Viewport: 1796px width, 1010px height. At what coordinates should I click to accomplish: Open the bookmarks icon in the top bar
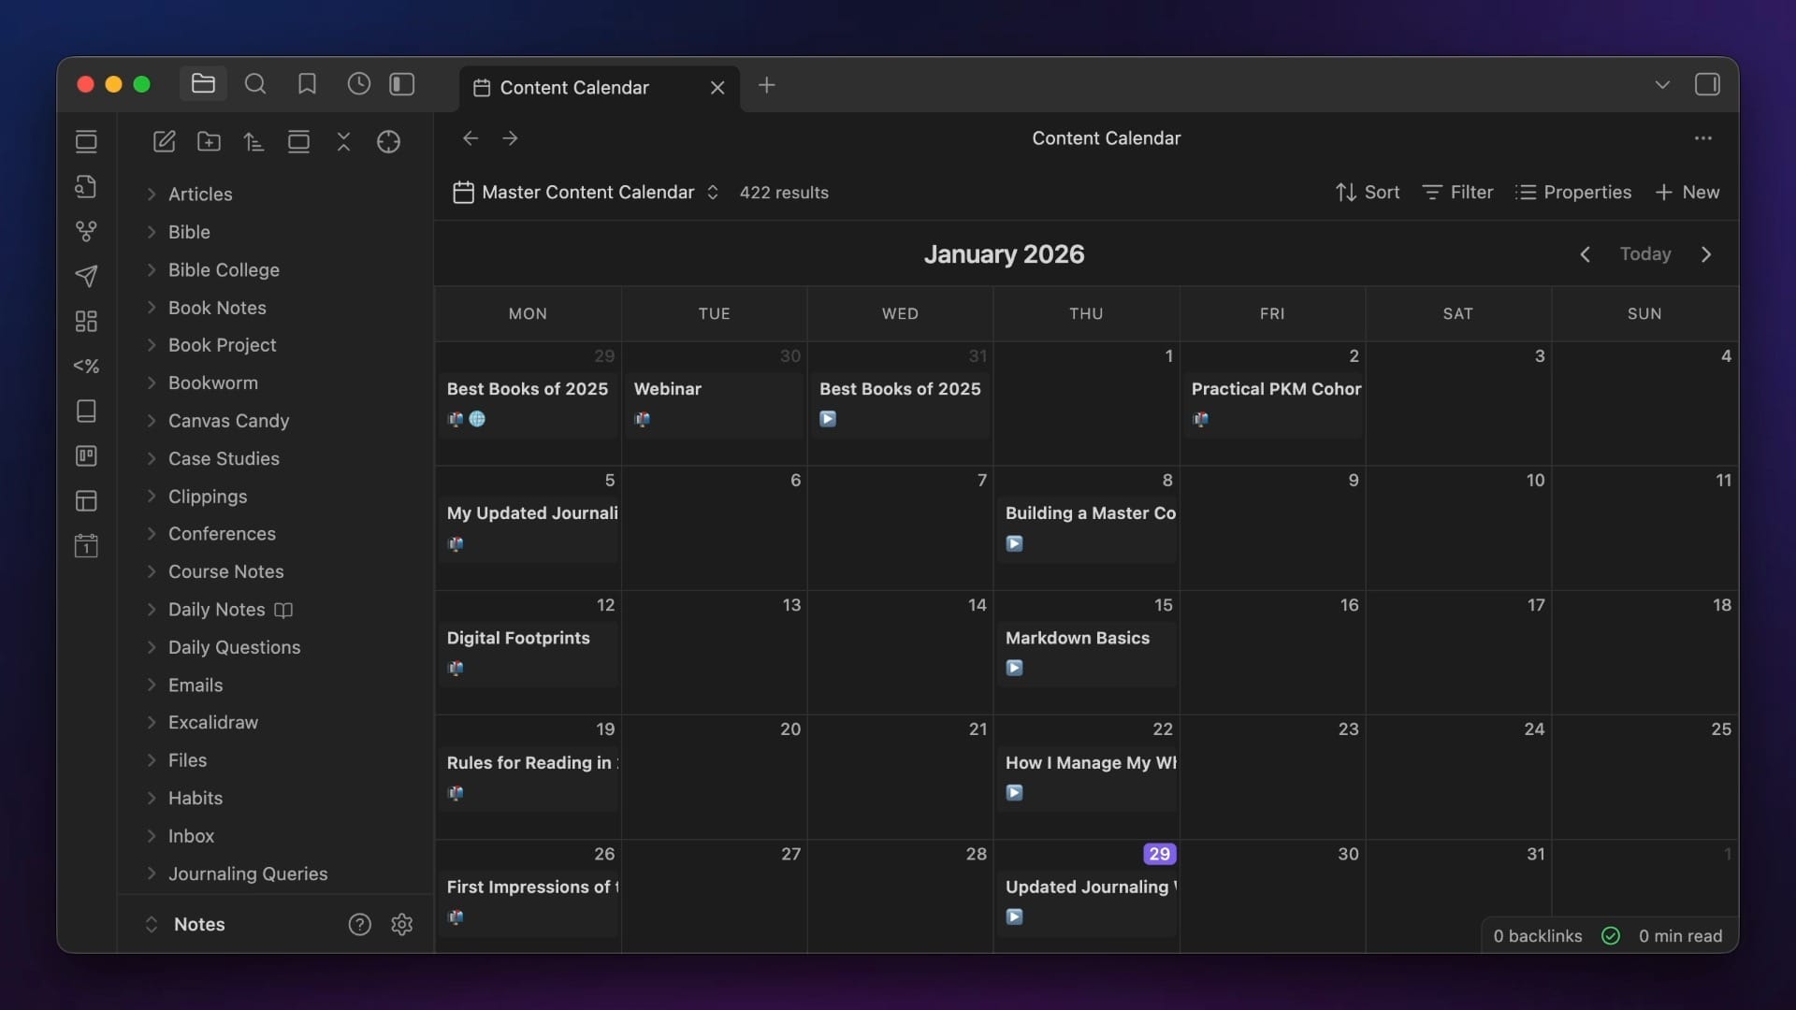pyautogui.click(x=307, y=85)
